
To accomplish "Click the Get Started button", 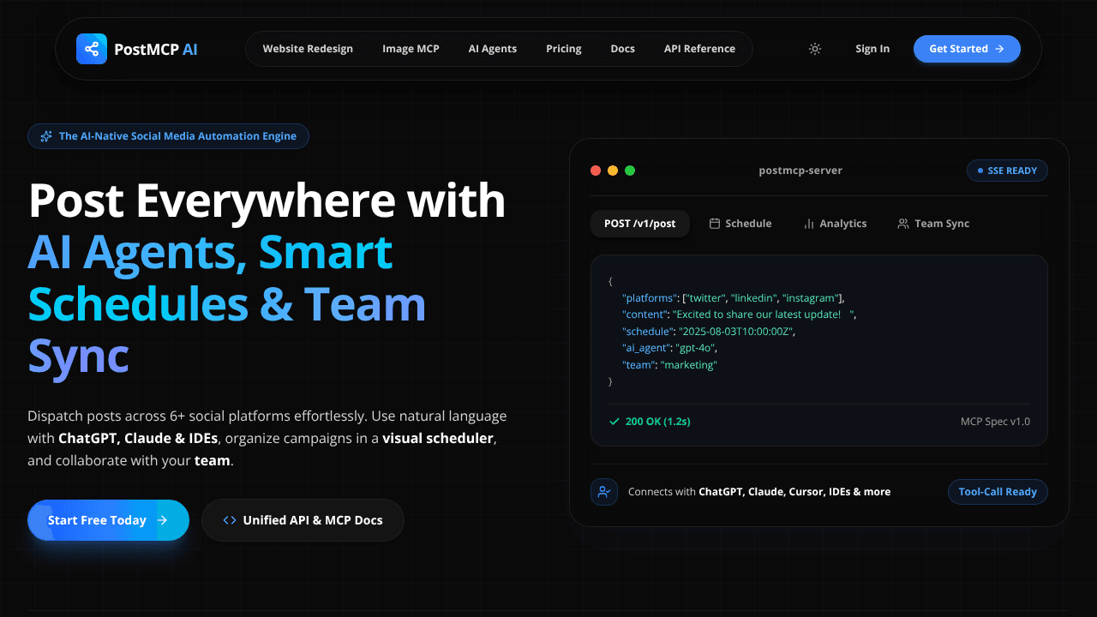I will 967,49.
